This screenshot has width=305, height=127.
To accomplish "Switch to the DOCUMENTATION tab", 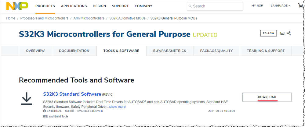I will click(74, 51).
